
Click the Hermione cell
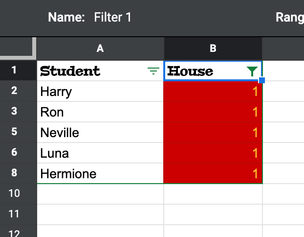pyautogui.click(x=100, y=174)
